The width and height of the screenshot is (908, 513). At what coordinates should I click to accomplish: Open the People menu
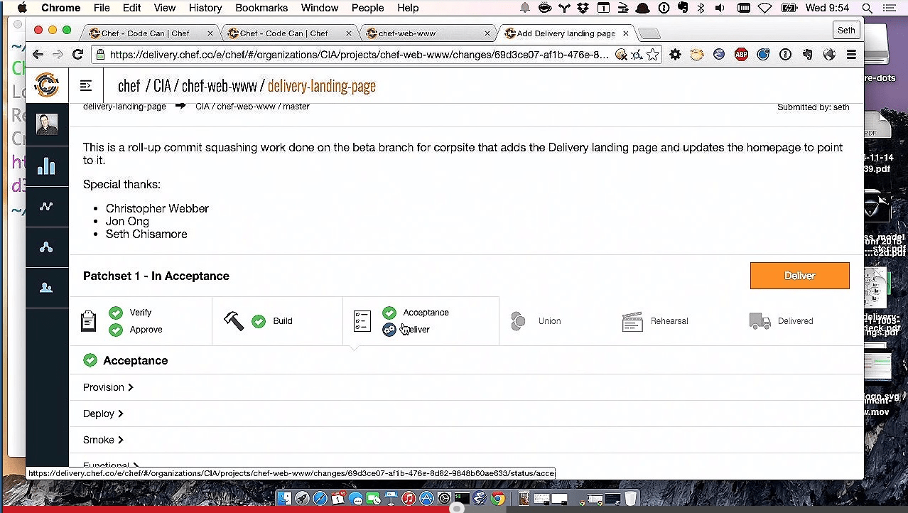[367, 8]
